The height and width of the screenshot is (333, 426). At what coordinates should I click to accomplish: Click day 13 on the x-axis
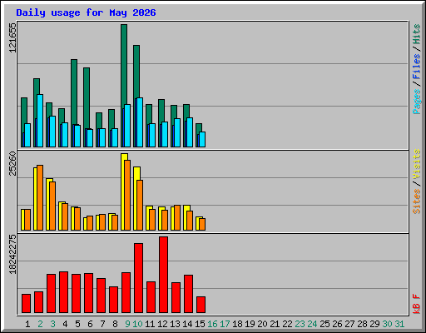tap(175, 324)
